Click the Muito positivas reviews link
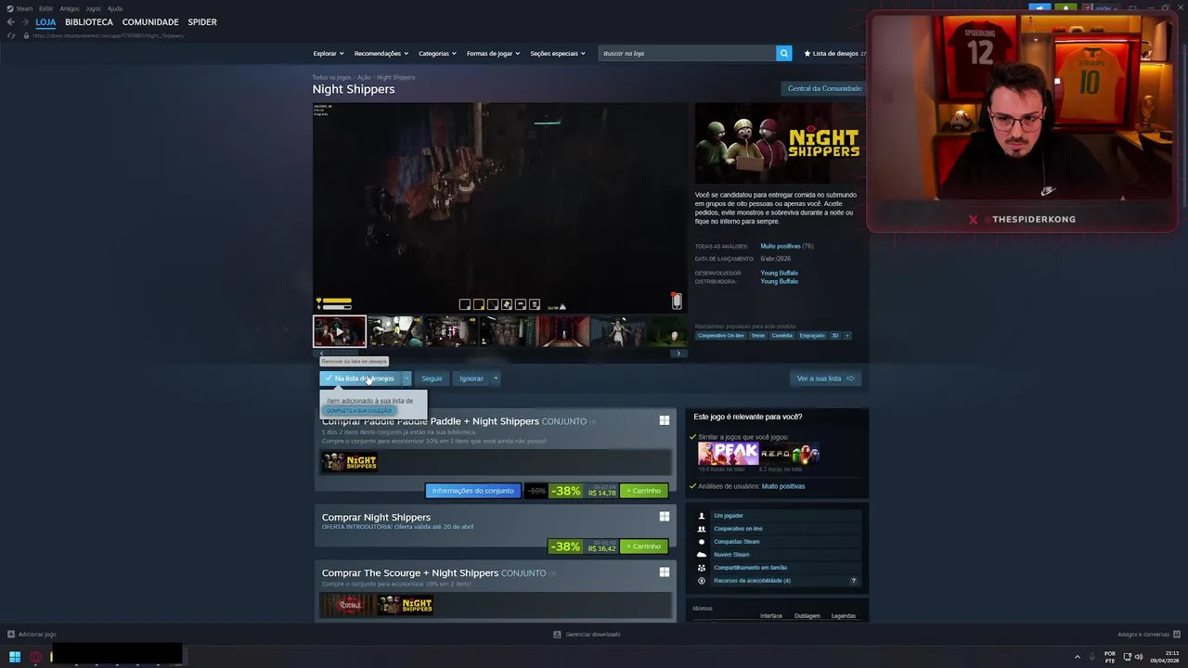Image resolution: width=1188 pixels, height=668 pixels. [781, 246]
